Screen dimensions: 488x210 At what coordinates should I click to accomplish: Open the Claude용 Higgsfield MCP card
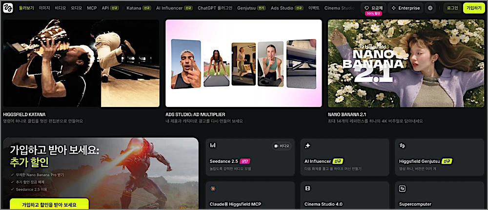[x=250, y=196]
